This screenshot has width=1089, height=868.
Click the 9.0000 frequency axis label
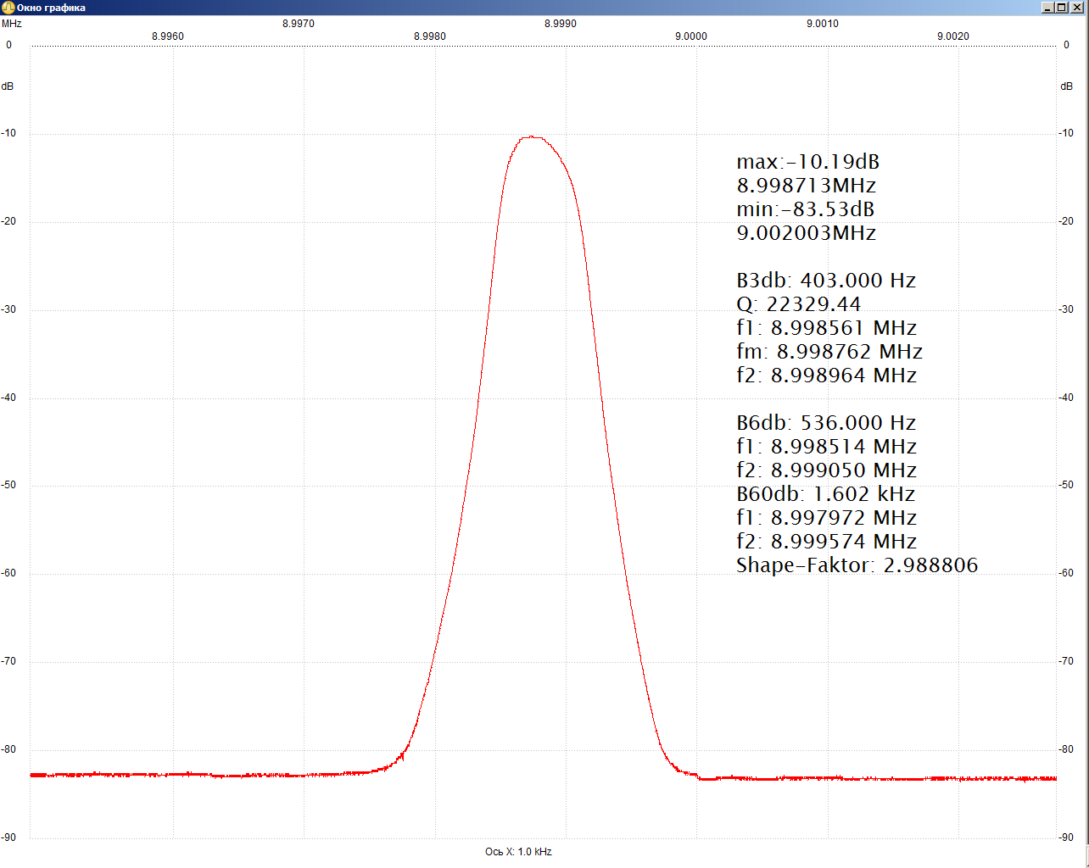click(x=690, y=36)
